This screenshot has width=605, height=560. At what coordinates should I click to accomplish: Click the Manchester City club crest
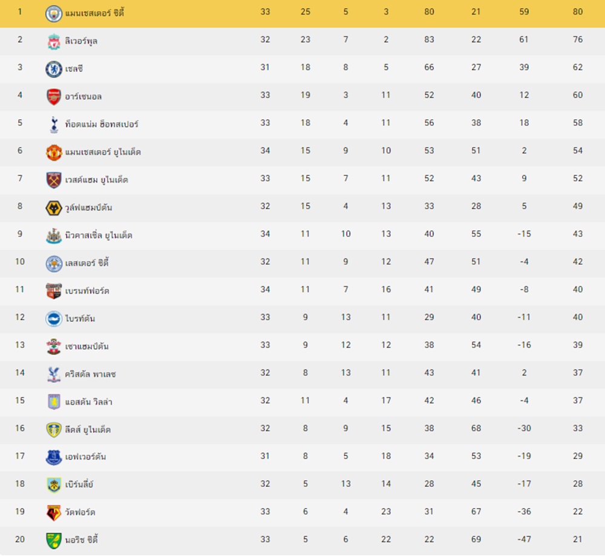click(54, 13)
